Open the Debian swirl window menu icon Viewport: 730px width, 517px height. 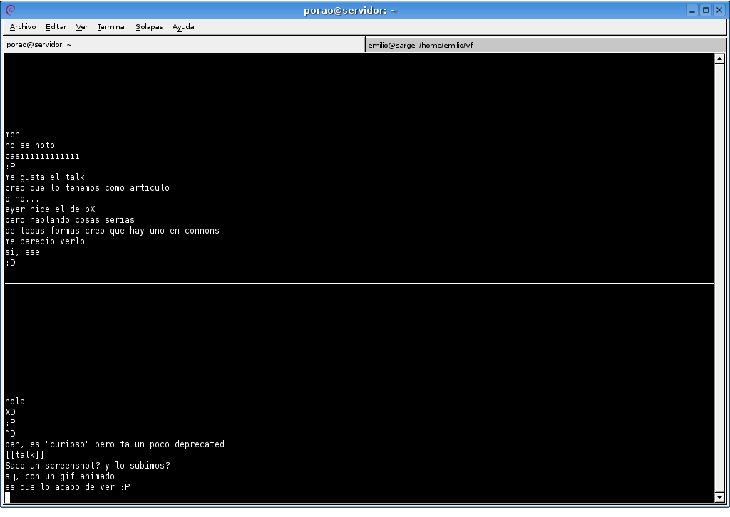click(10, 10)
